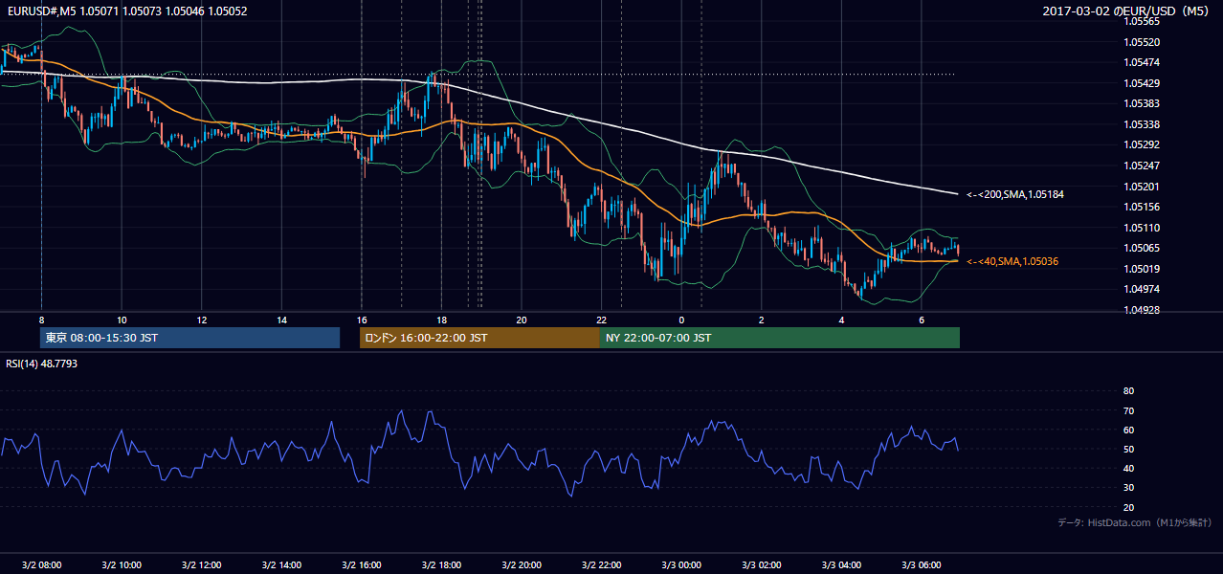Viewport: 1223px width, 574px height.
Task: Click the 3/2 22:00 time label
Action: [601, 564]
